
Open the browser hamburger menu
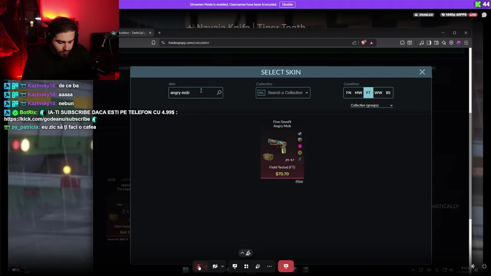pyautogui.click(x=466, y=43)
